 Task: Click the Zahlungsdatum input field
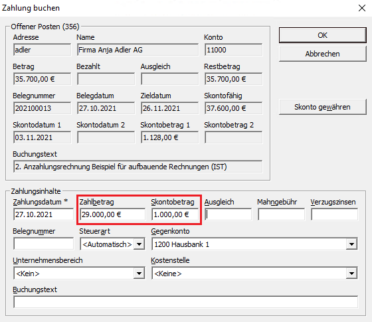44,214
